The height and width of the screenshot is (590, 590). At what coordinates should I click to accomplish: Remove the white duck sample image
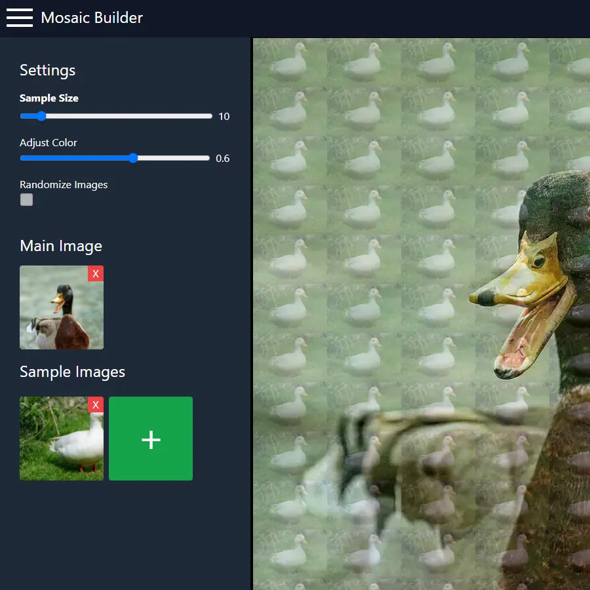96,404
